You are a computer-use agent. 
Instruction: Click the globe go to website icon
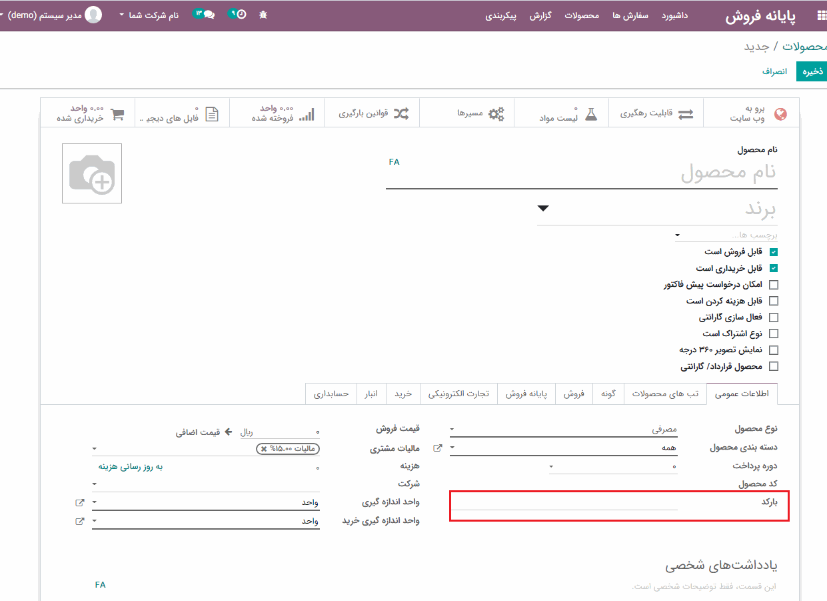click(x=780, y=113)
